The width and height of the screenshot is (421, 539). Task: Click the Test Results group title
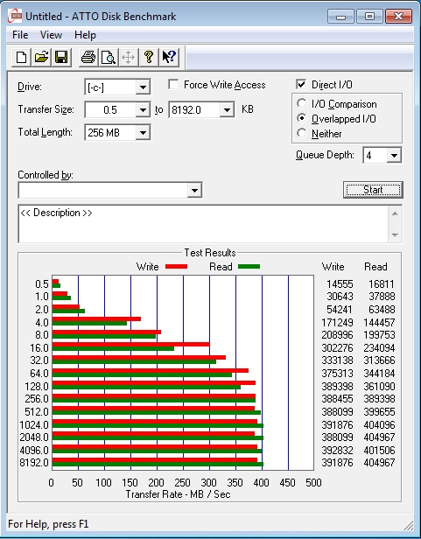(210, 253)
